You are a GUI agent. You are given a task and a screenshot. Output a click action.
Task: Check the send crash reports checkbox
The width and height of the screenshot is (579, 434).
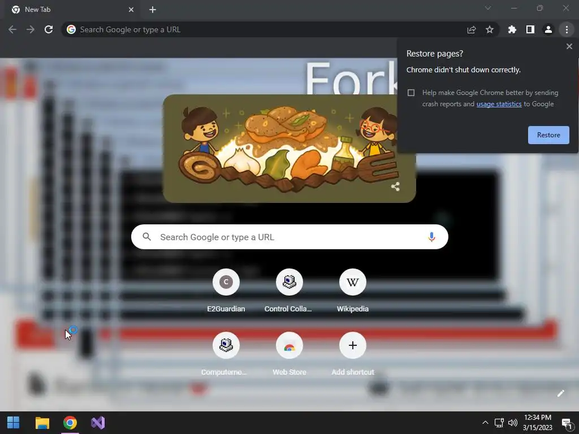(411, 93)
